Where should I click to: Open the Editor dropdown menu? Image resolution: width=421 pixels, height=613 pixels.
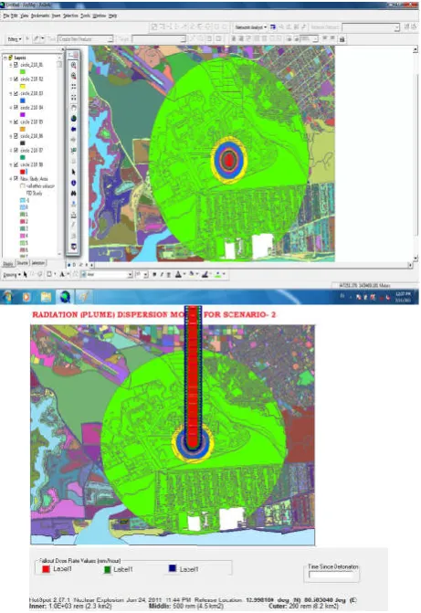click(x=14, y=39)
